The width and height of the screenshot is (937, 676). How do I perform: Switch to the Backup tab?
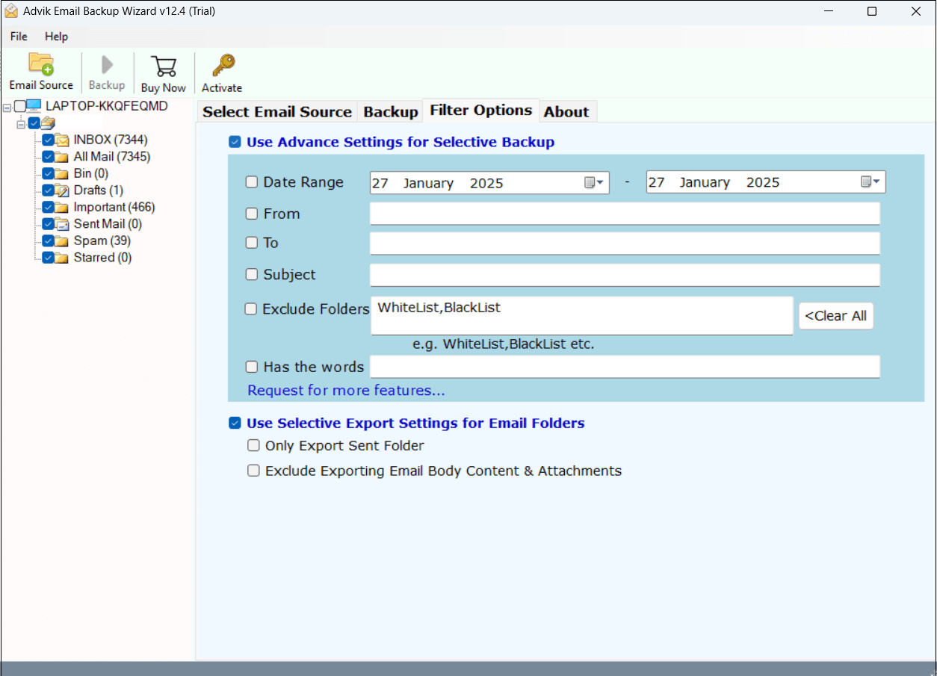coord(391,112)
